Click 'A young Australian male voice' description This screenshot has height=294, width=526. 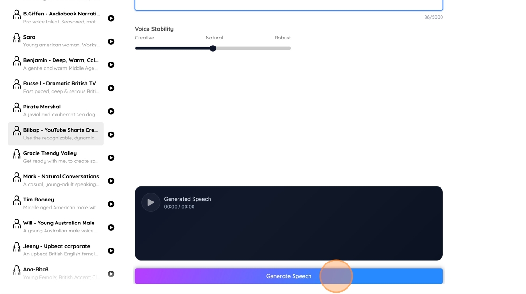61,231
